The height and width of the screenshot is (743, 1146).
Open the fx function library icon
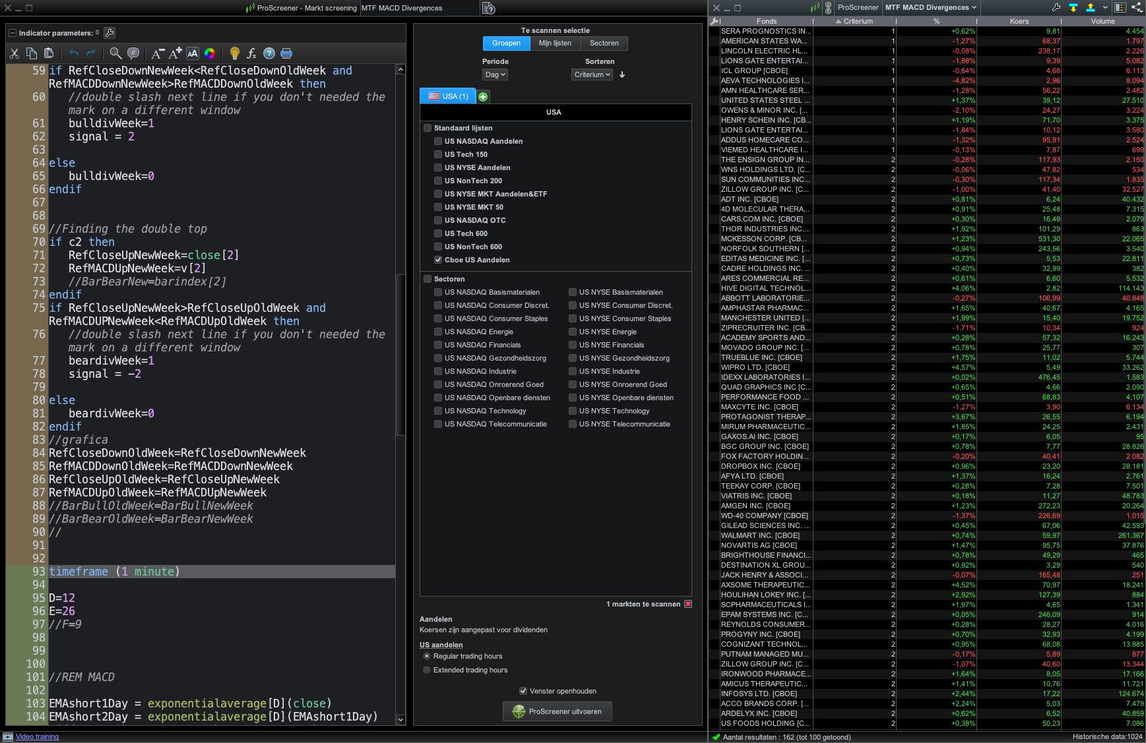click(251, 53)
